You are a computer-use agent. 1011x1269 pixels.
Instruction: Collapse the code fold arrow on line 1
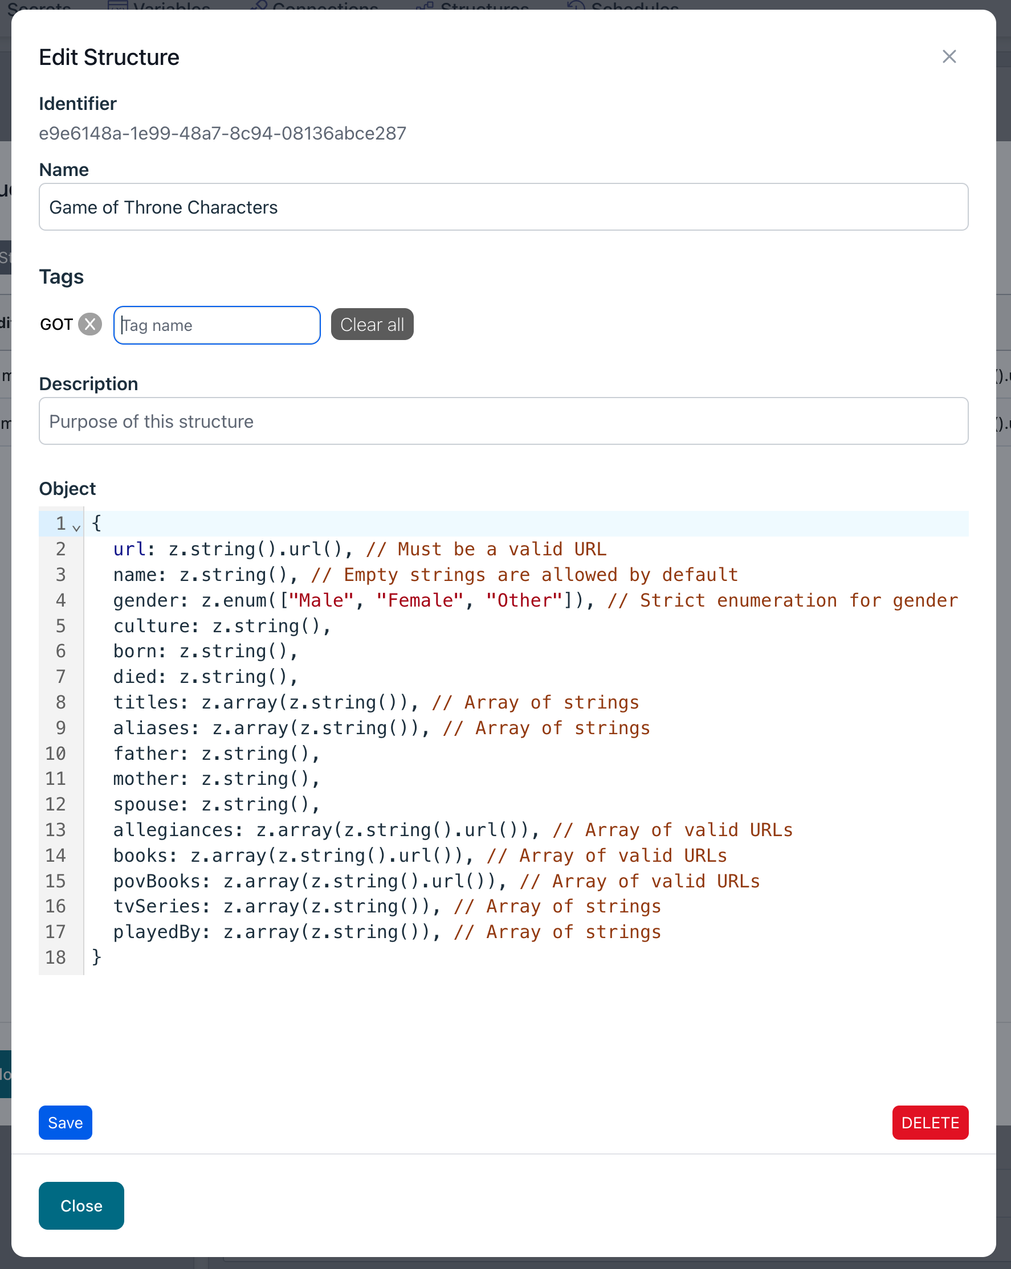tap(76, 527)
